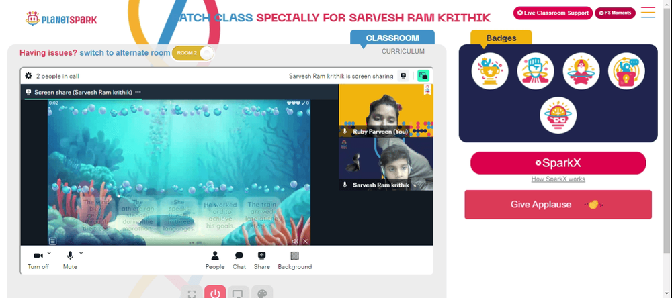Expand the camera options chevron
The image size is (672, 298).
[x=49, y=253]
